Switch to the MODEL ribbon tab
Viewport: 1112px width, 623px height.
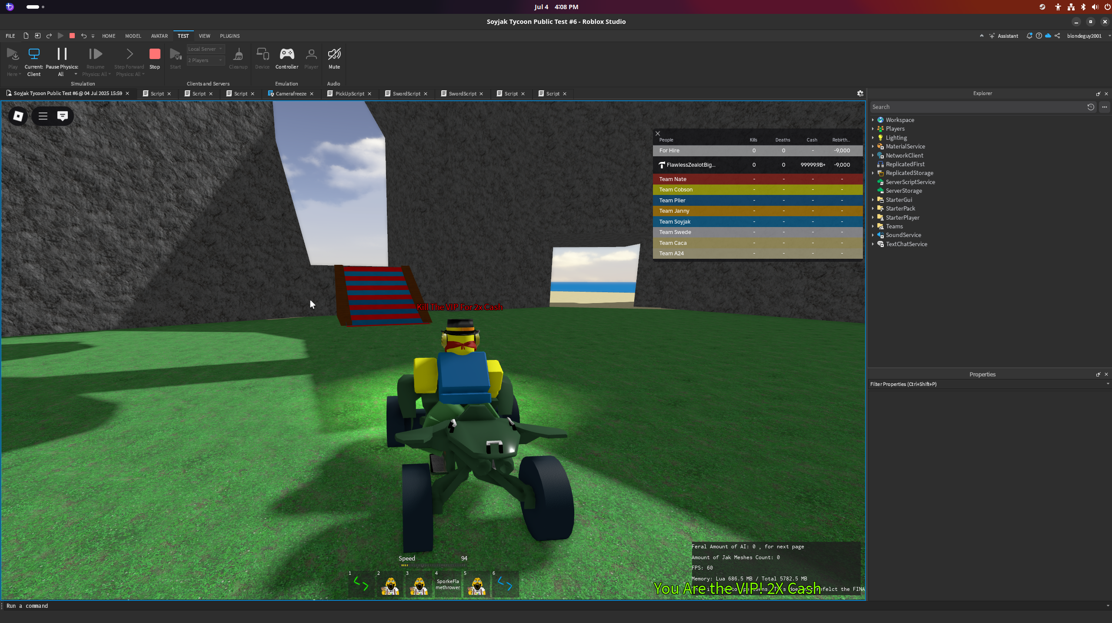tap(133, 36)
